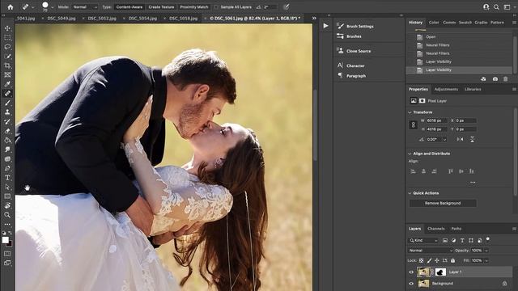Open the layer Kind filter dropdown
This screenshot has height=291, width=518.
click(x=423, y=240)
